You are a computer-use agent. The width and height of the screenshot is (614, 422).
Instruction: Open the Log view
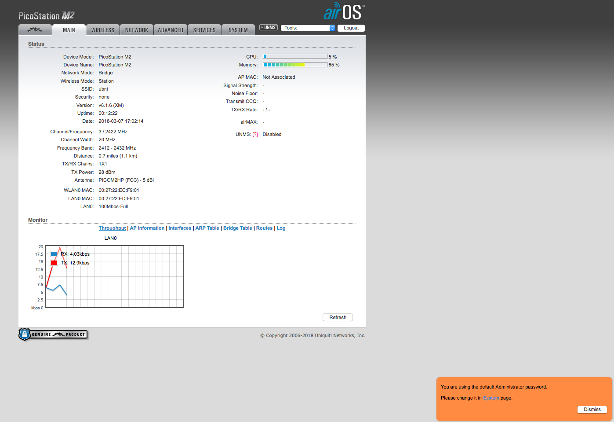tap(281, 228)
